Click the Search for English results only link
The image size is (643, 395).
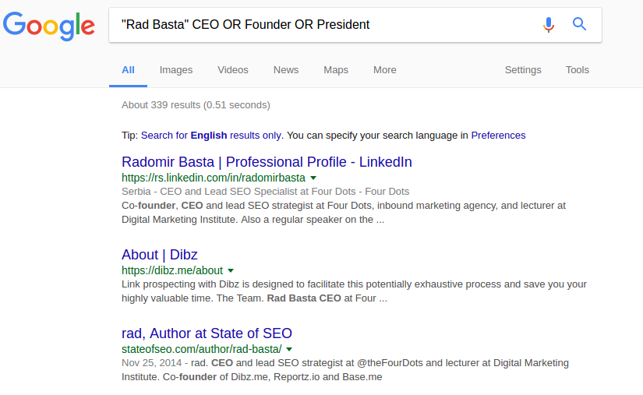[x=211, y=135]
